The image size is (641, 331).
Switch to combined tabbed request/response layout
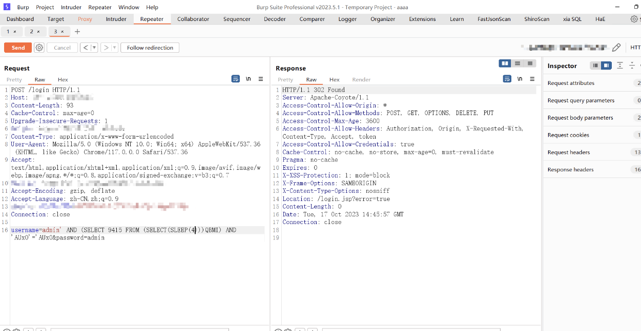pos(530,63)
